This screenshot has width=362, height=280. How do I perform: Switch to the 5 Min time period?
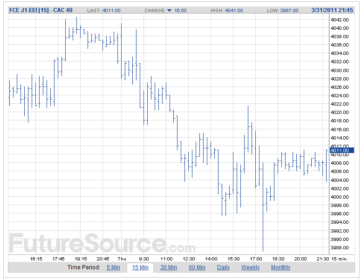click(x=113, y=267)
